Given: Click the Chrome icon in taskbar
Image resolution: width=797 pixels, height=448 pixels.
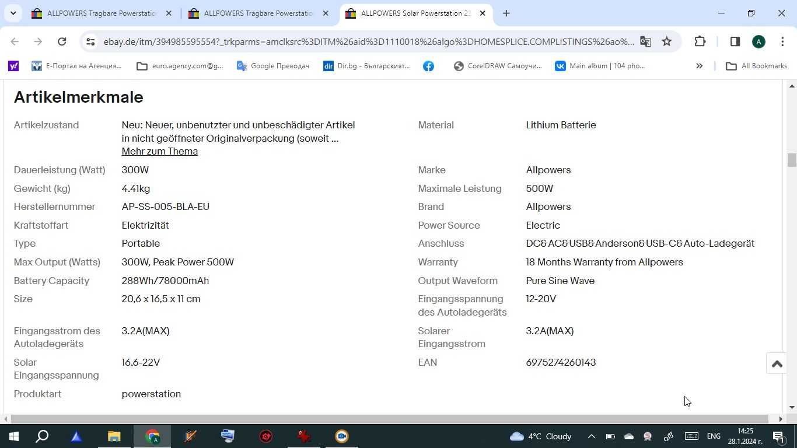Looking at the screenshot, I should click(152, 436).
